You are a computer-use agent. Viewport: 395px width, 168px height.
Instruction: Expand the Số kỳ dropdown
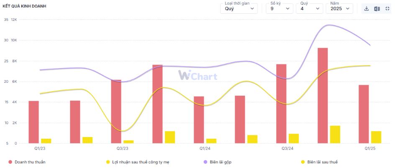tap(279, 9)
